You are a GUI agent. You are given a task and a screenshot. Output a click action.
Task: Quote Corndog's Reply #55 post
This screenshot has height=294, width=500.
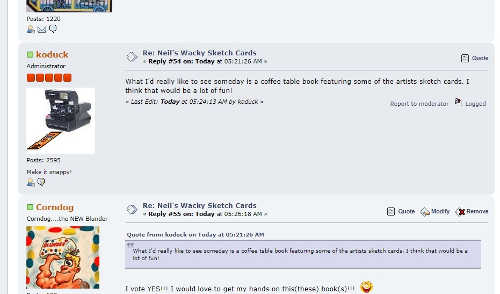[x=401, y=211]
